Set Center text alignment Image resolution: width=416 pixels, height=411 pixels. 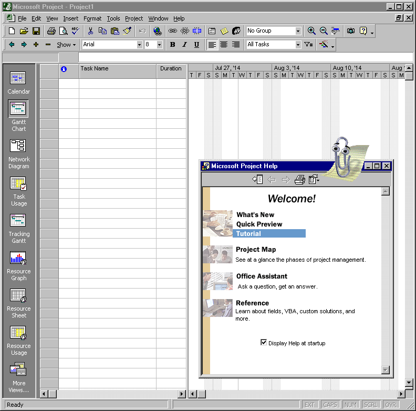pyautogui.click(x=224, y=45)
